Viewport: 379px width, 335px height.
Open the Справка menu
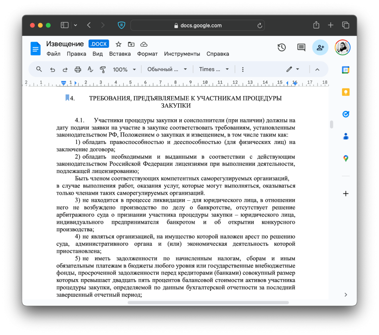coord(218,54)
